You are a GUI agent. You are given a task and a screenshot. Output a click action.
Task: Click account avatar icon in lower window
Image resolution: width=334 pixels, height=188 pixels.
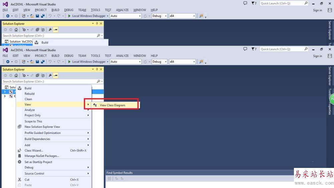[330, 56]
